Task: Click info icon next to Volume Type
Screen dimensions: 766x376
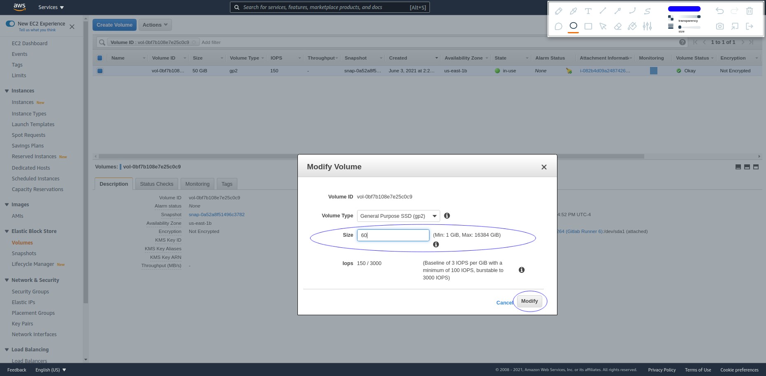Action: (447, 216)
